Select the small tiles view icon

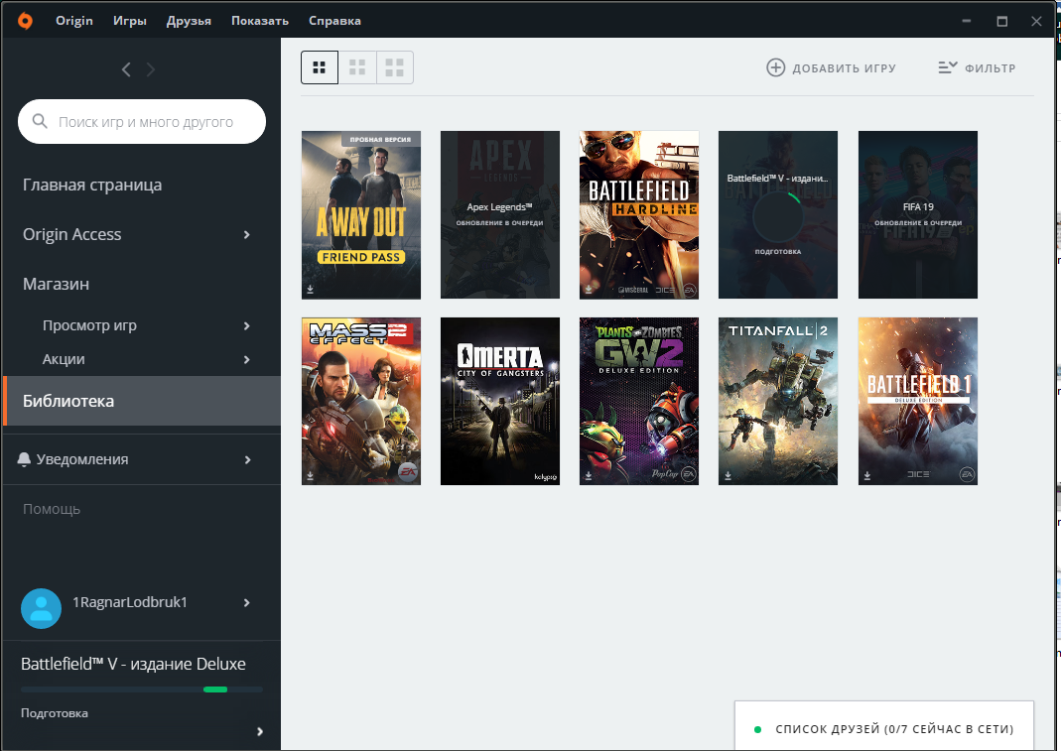click(x=320, y=67)
